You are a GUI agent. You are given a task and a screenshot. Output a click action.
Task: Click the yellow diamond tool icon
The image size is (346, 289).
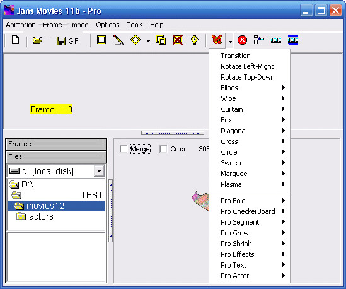pyautogui.click(x=136, y=40)
